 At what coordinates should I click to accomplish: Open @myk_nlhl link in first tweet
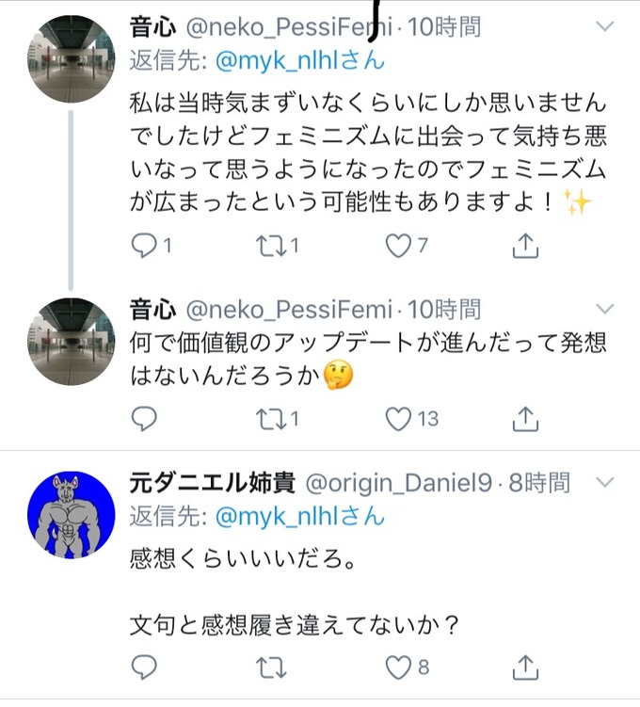point(299,60)
